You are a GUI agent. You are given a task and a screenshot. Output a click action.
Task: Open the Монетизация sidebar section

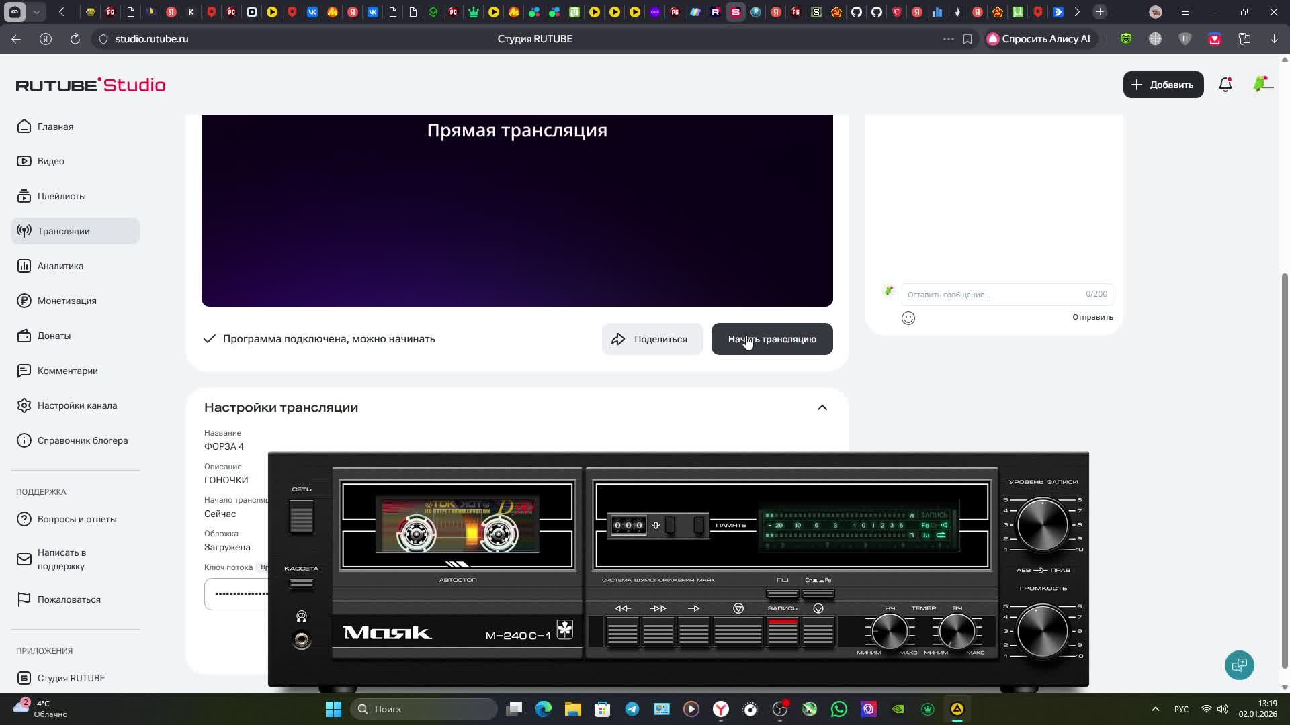[67, 301]
